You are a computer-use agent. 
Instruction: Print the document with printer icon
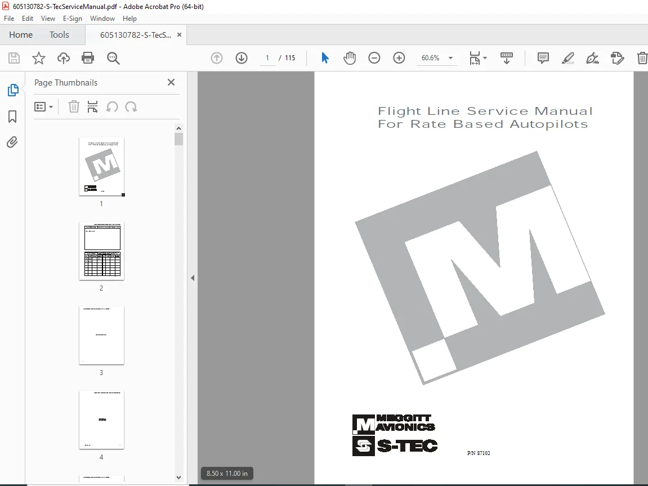coord(88,58)
